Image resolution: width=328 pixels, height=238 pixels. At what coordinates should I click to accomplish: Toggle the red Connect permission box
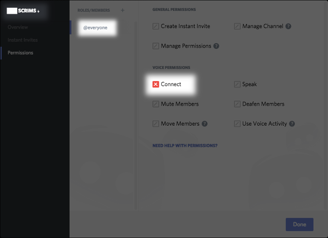(156, 84)
